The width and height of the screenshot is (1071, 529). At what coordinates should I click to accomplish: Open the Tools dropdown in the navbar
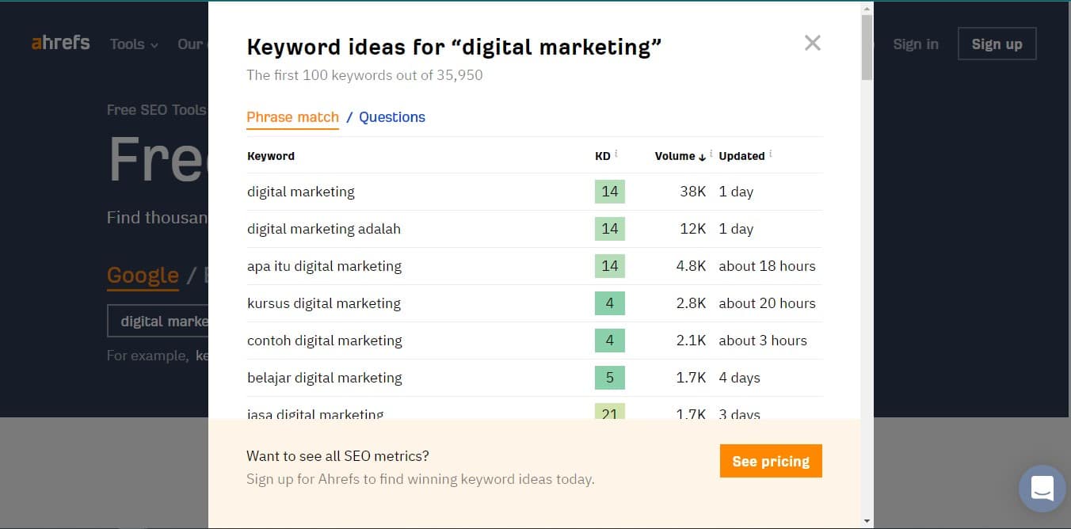(x=133, y=44)
